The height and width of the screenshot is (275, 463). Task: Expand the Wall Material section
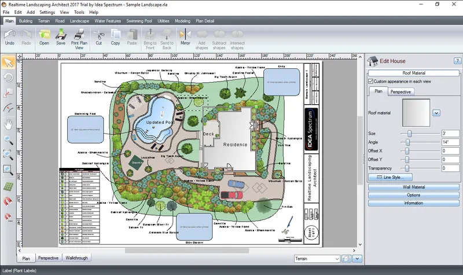click(413, 187)
